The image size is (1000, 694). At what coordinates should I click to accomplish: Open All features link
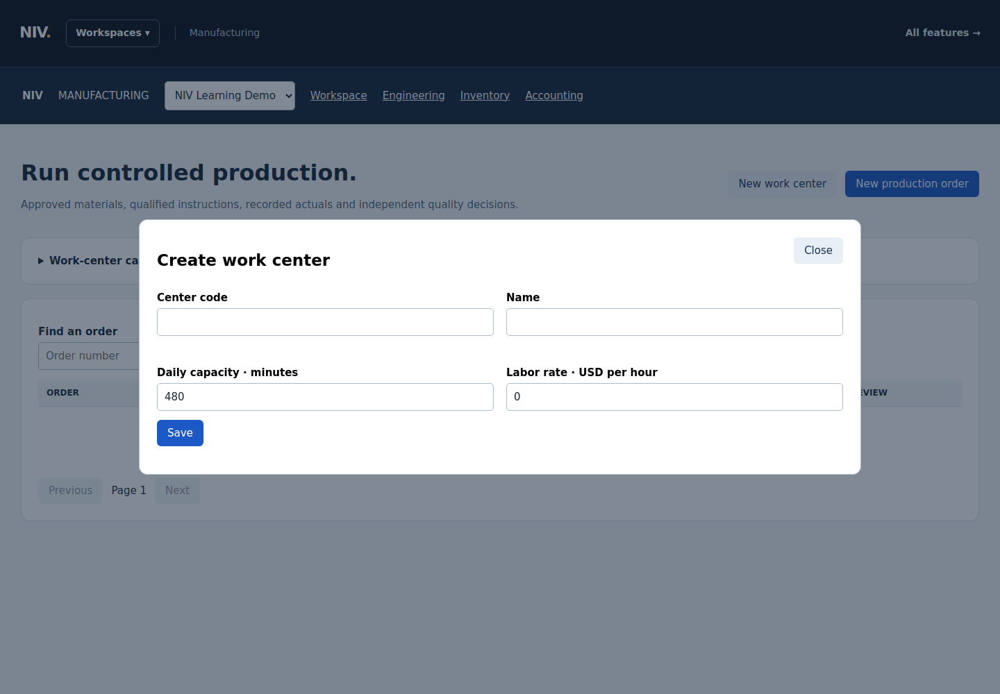click(x=942, y=33)
